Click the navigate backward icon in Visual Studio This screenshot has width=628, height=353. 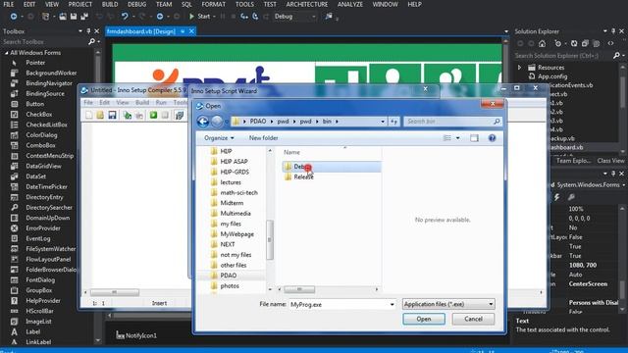pos(14,17)
